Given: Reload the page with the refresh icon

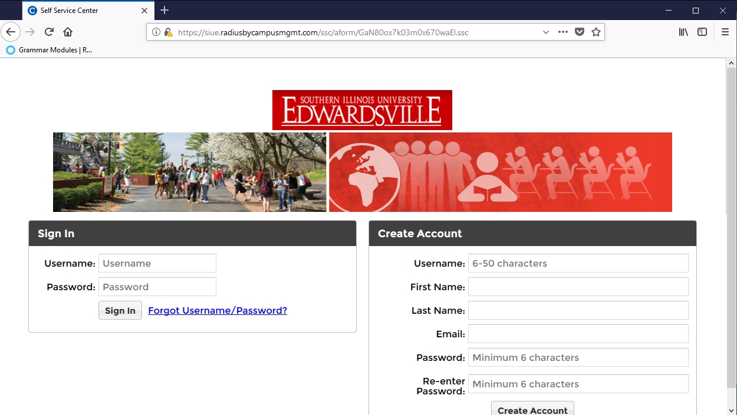Looking at the screenshot, I should point(50,32).
